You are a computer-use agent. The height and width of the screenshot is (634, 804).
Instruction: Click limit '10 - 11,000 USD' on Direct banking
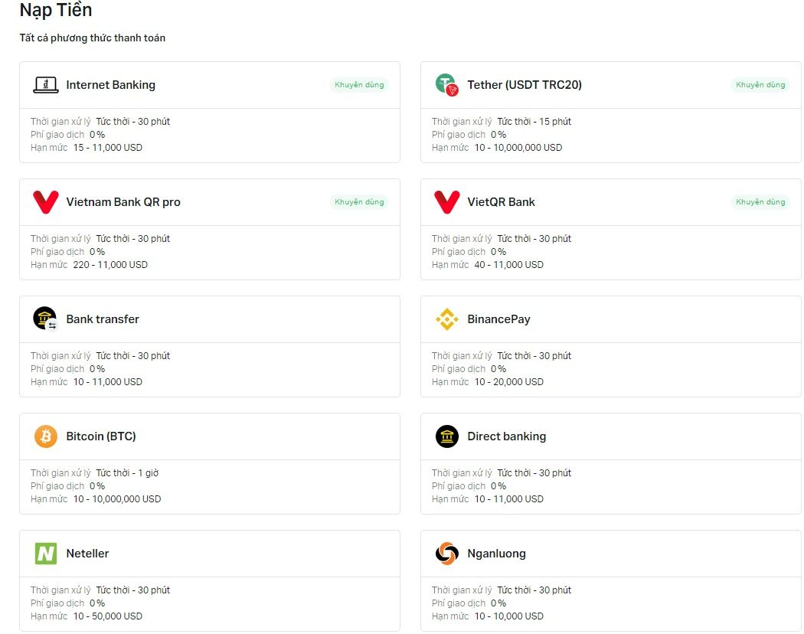pos(508,499)
